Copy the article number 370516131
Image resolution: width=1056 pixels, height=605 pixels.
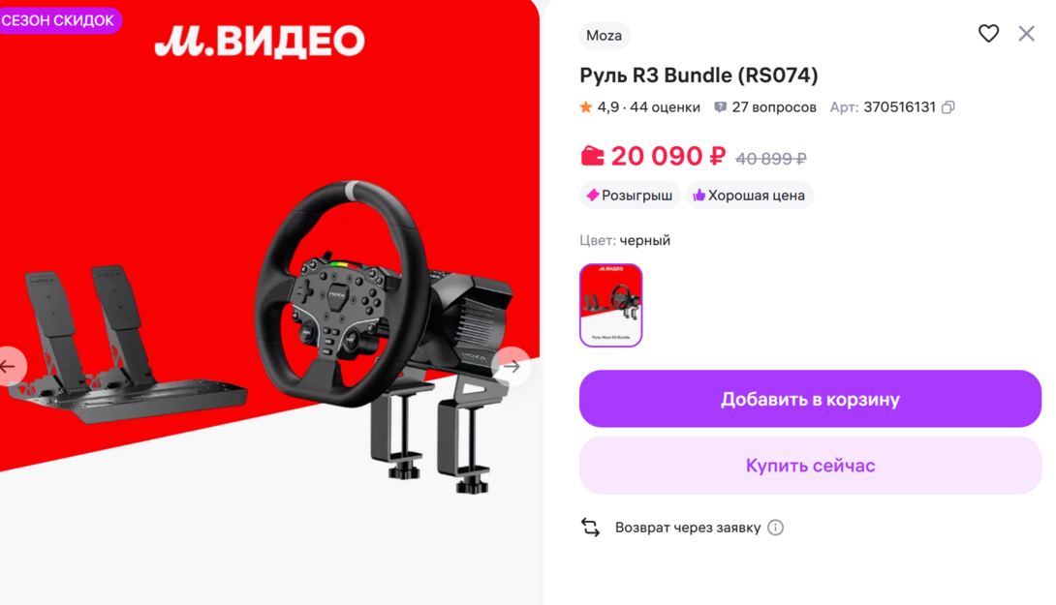(x=948, y=107)
